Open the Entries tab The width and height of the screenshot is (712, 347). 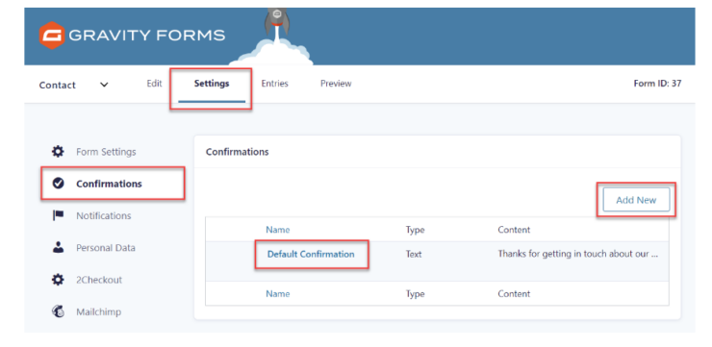pyautogui.click(x=275, y=84)
